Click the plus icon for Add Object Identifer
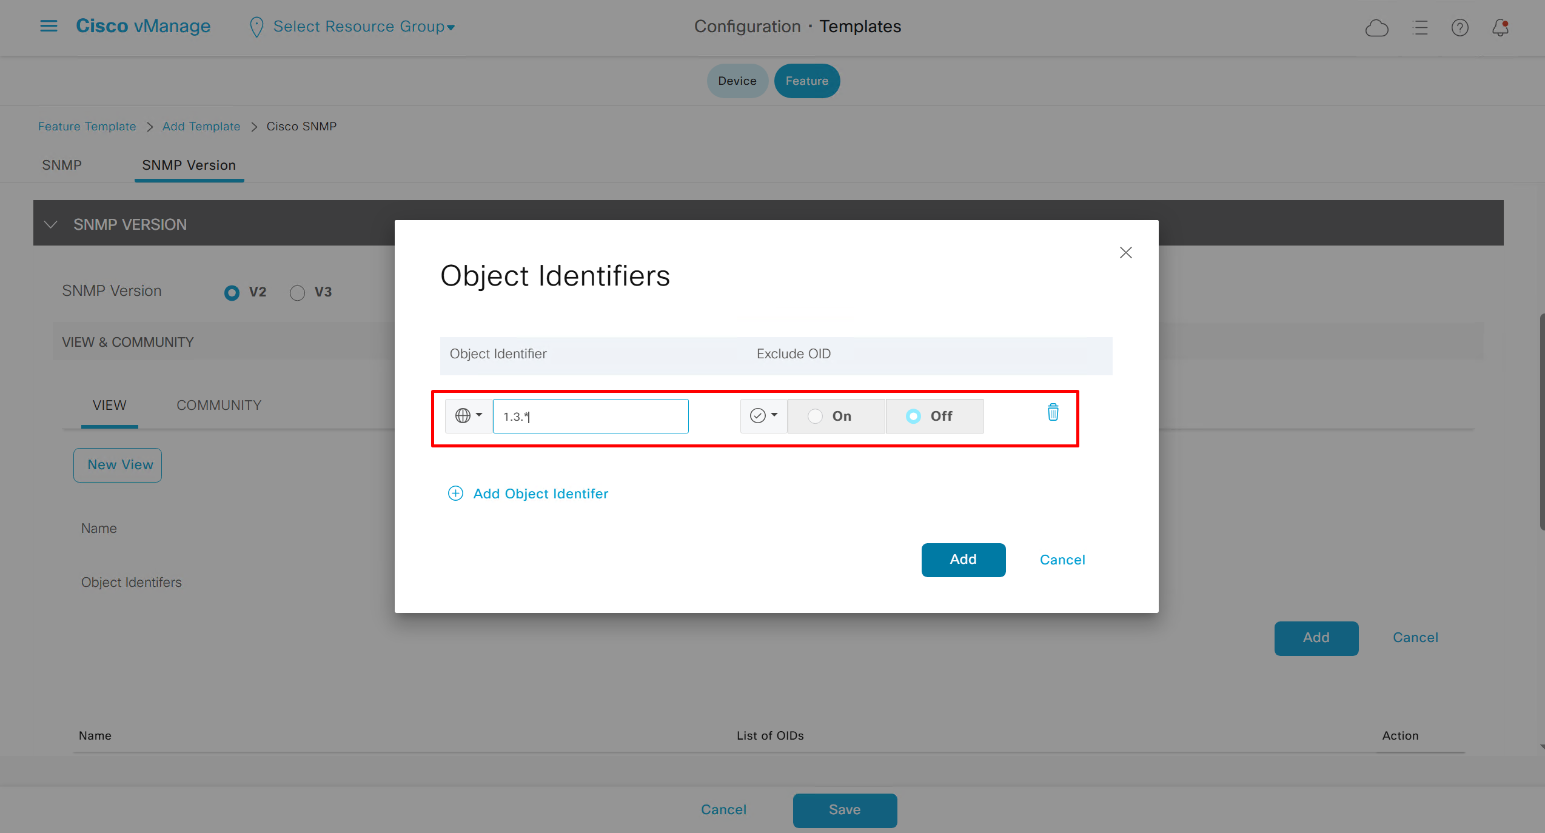The image size is (1545, 833). click(455, 493)
